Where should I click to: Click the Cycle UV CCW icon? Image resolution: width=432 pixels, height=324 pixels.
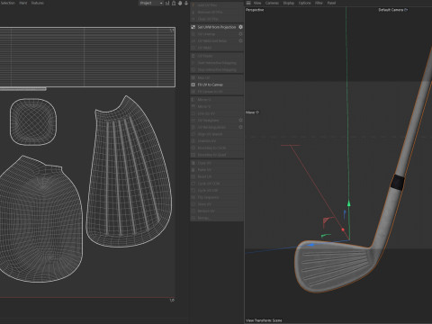pos(193,184)
